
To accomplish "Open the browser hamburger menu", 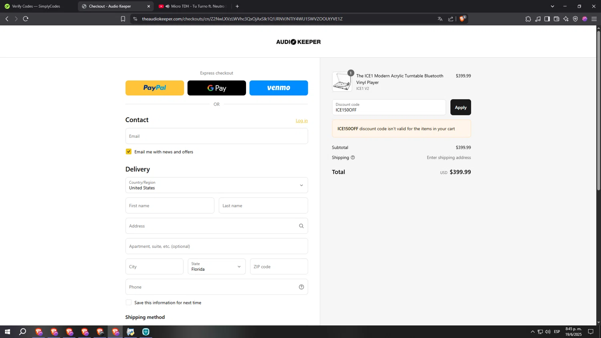I will [x=594, y=19].
